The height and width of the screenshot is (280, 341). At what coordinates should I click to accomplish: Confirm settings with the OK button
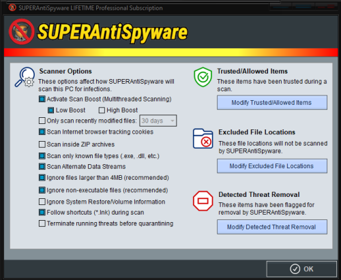(x=301, y=269)
